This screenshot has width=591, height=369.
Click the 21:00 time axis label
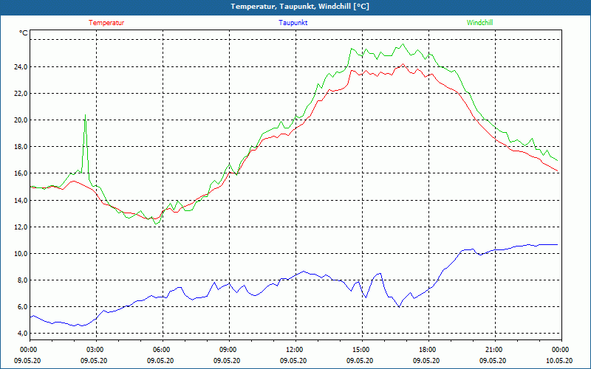point(494,350)
